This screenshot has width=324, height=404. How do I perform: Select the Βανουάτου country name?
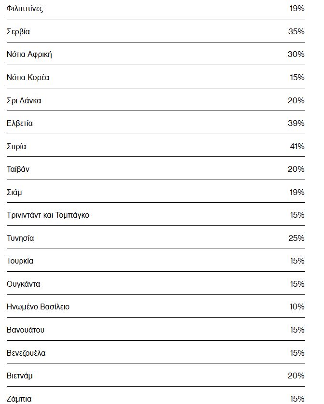coord(26,330)
